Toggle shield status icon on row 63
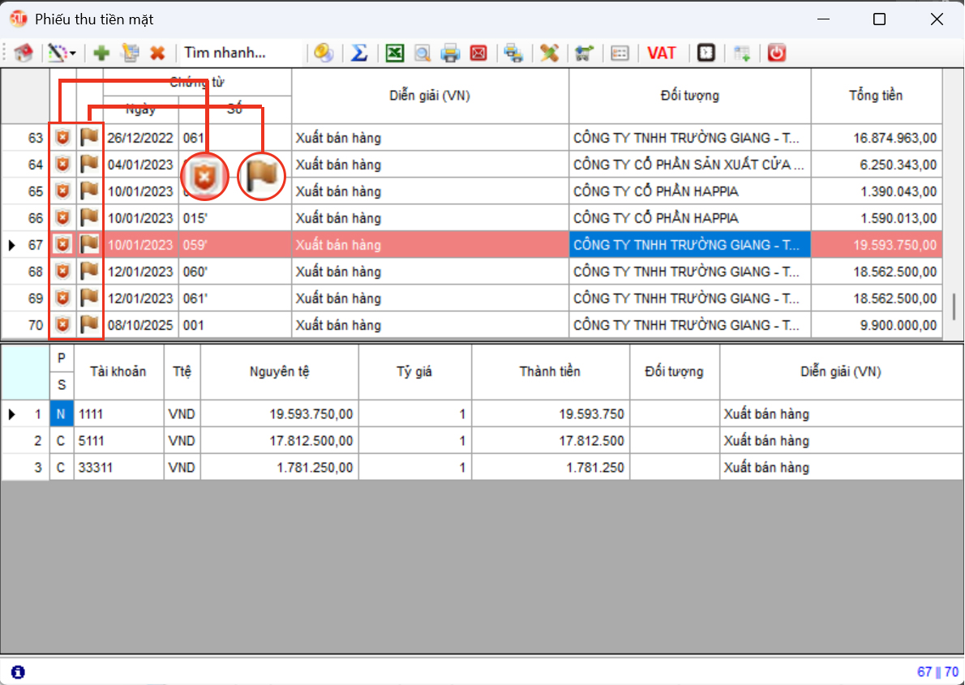 point(62,138)
